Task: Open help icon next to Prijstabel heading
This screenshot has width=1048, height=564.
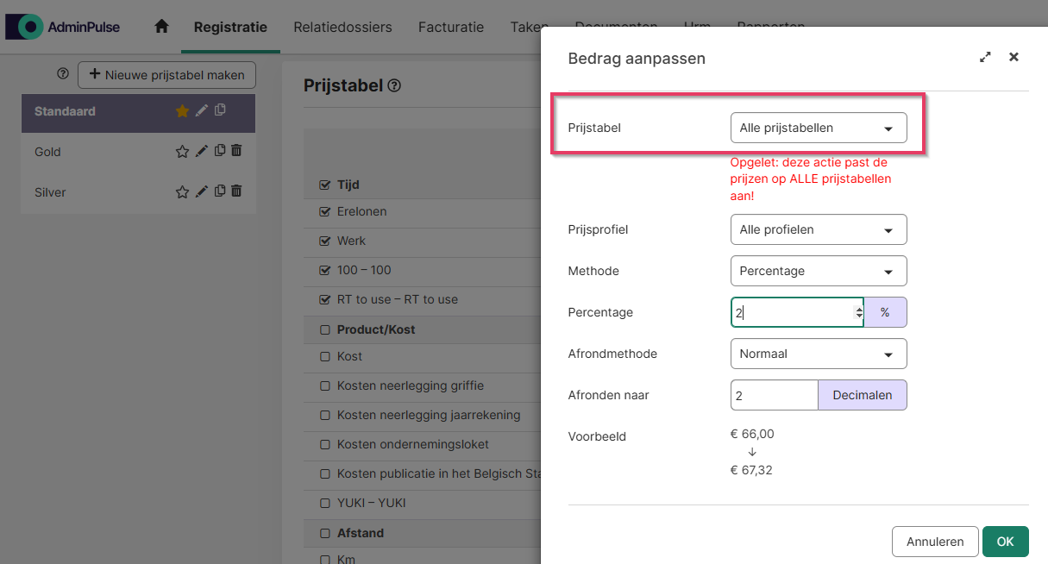Action: tap(394, 86)
